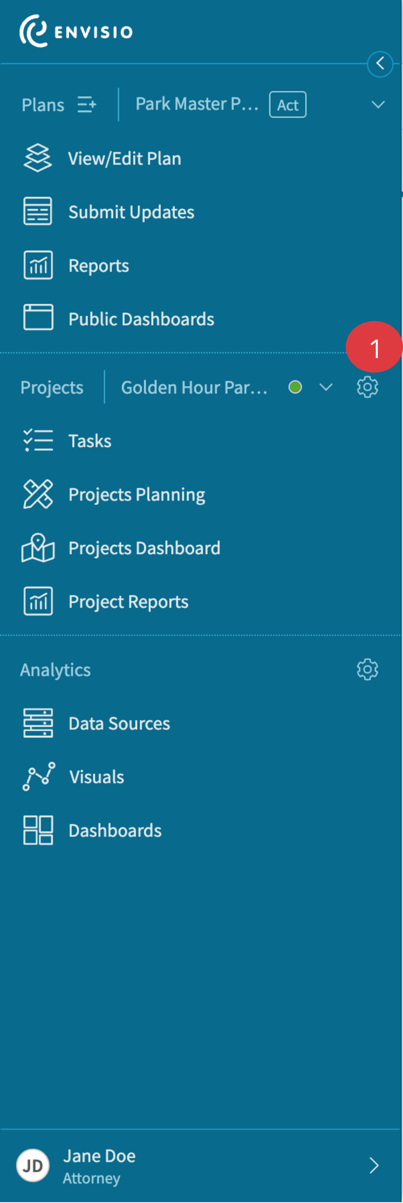The image size is (403, 1203).
Task: Click the Act status badge
Action: click(x=288, y=104)
